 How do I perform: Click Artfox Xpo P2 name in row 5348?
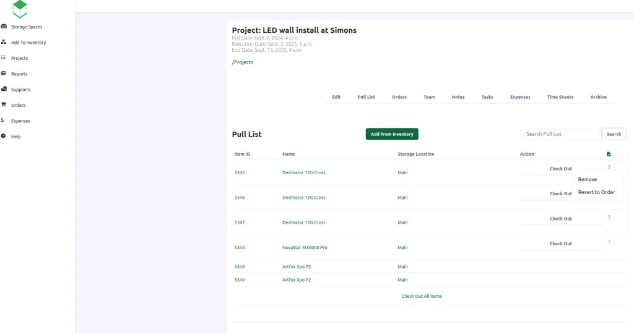pos(297,266)
